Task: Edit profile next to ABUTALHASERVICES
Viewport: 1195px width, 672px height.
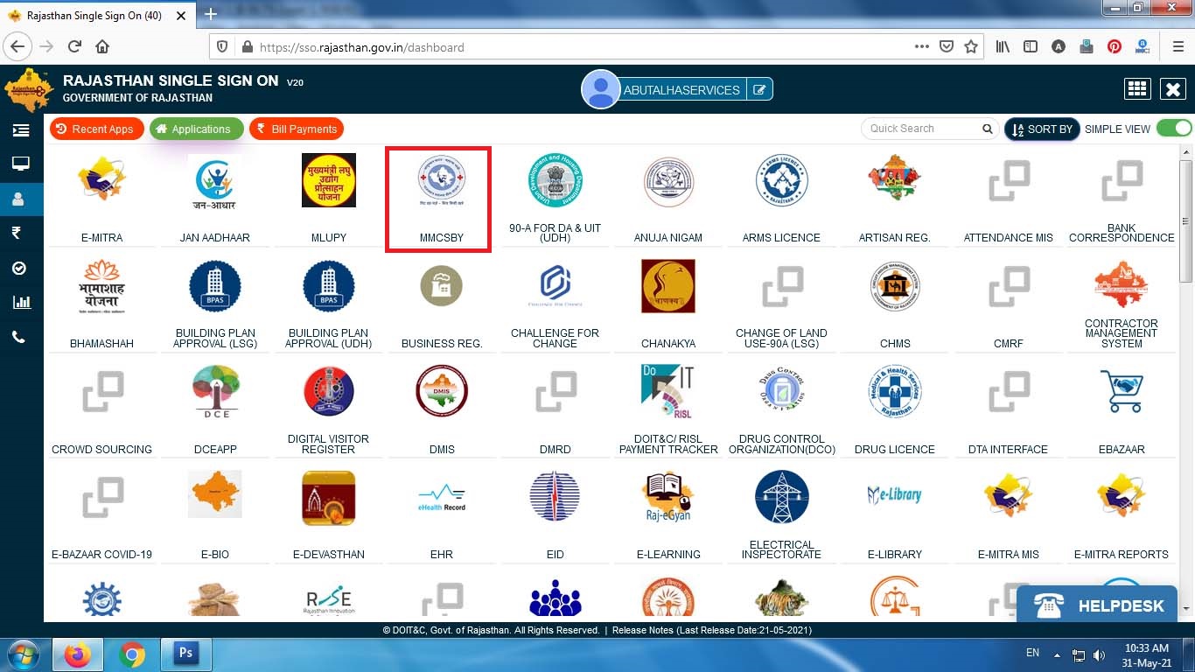Action: pos(759,89)
